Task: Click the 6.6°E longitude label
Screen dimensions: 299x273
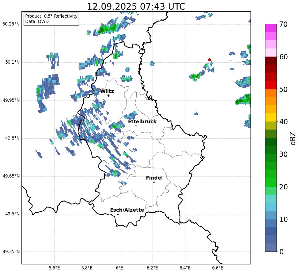Action: click(218, 268)
